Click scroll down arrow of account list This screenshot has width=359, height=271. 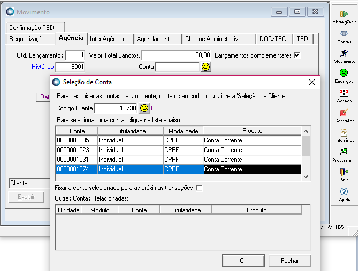click(x=305, y=177)
